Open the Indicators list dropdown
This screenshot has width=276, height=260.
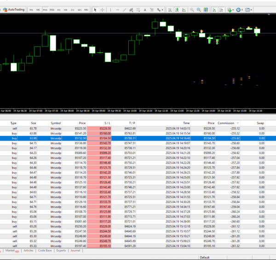click(230, 10)
